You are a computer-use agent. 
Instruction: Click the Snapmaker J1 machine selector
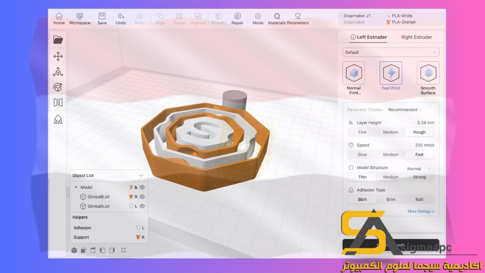pyautogui.click(x=357, y=16)
